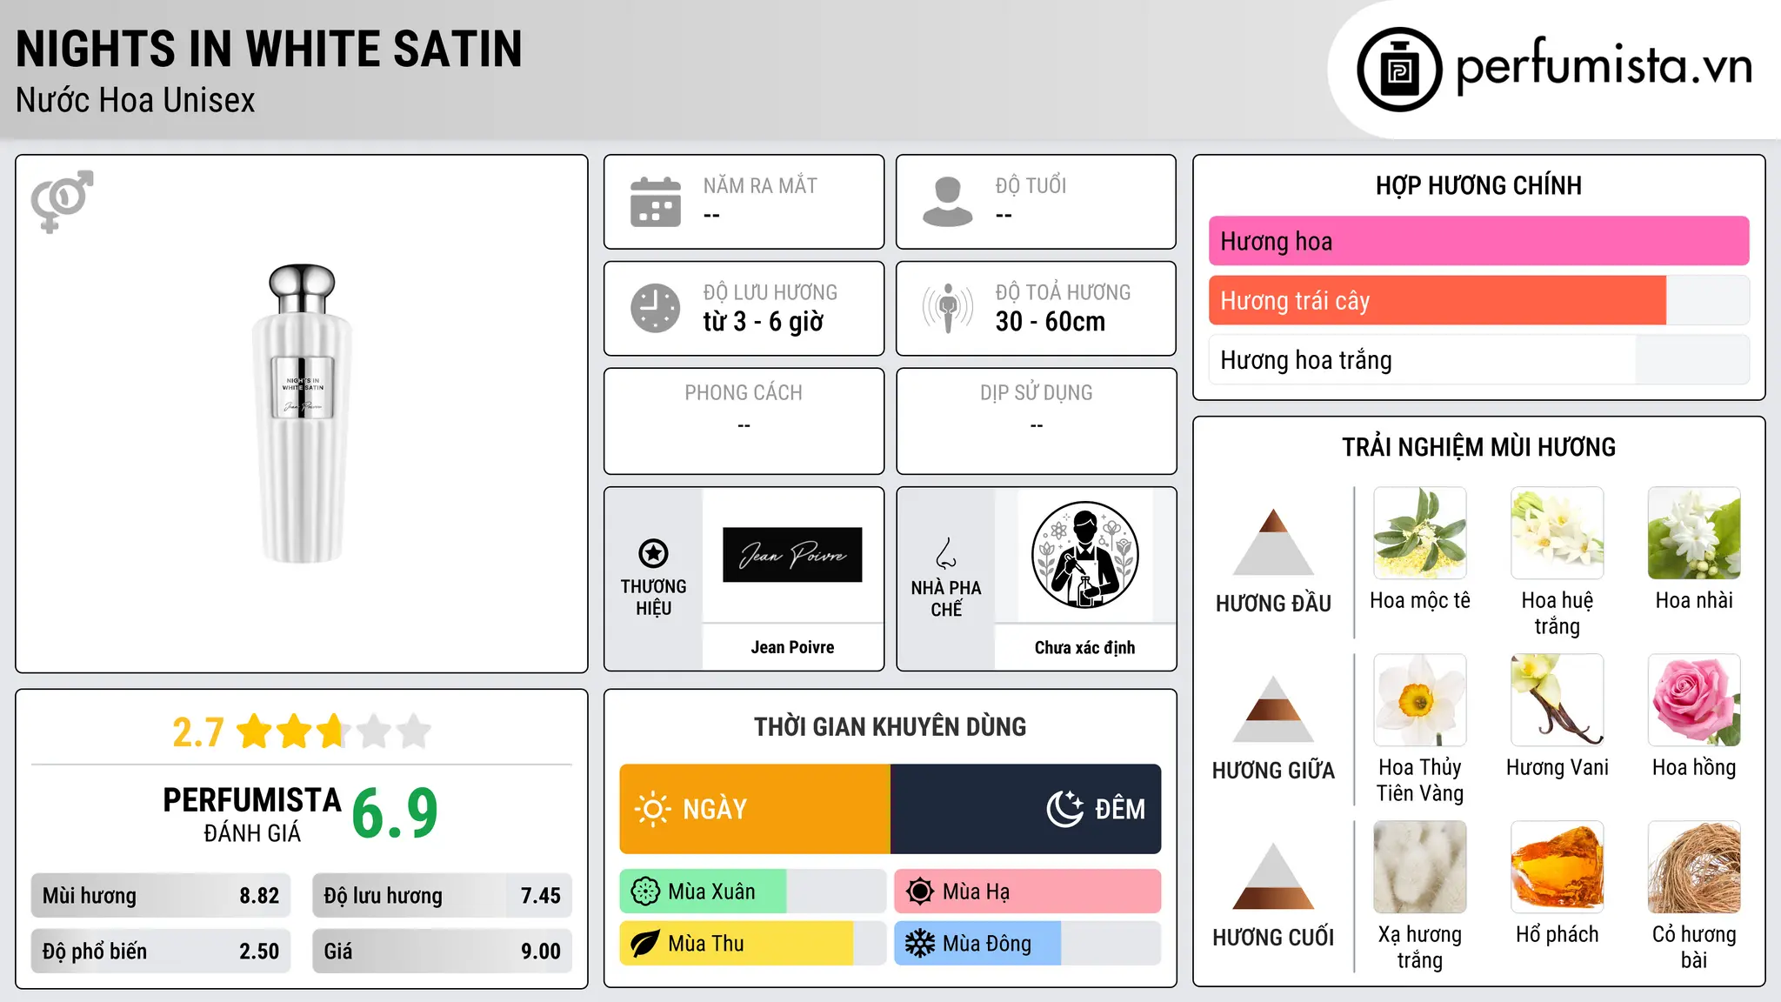Click the HỢP HƯƠNG CHÍNH heading
1781x1002 pixels.
tap(1478, 185)
